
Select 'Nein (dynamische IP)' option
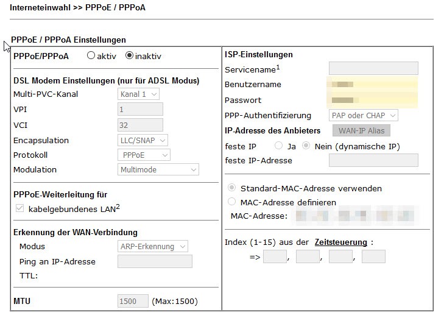click(x=306, y=146)
